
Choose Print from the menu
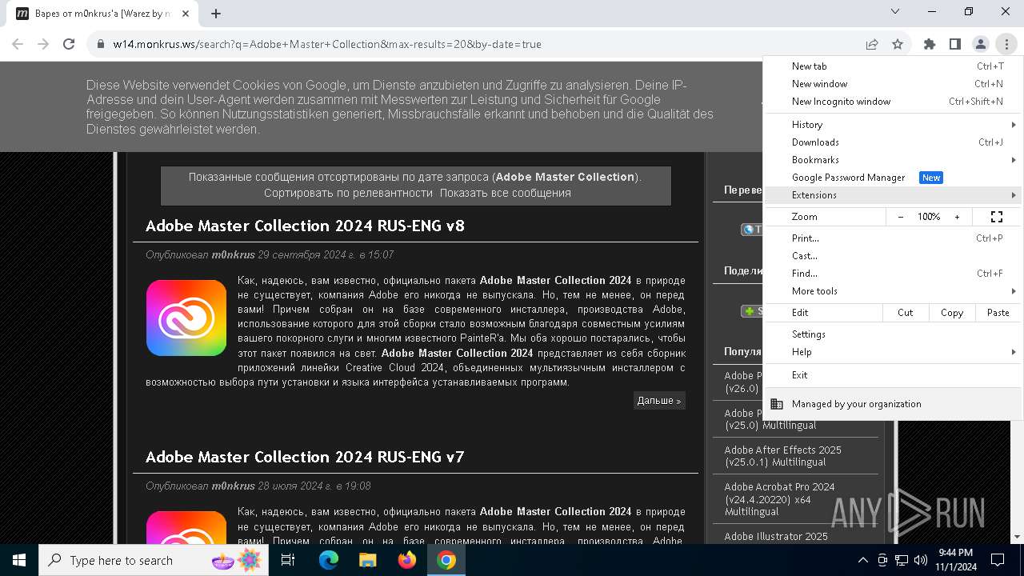[892, 238]
